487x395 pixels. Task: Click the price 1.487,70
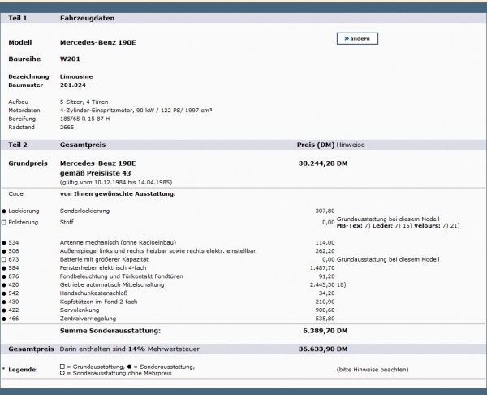point(322,267)
